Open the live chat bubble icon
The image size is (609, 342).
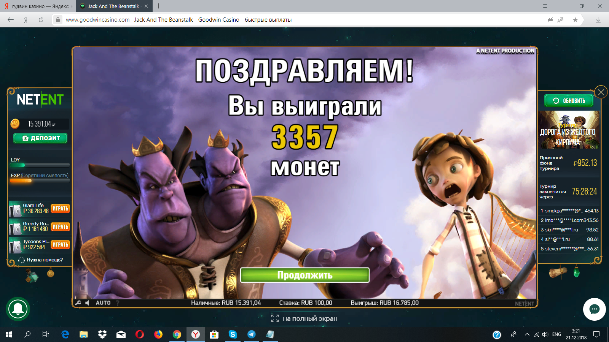[x=594, y=309]
